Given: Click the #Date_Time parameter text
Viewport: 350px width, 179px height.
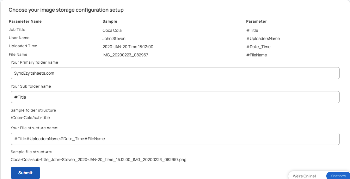Looking at the screenshot, I should pyautogui.click(x=258, y=47).
